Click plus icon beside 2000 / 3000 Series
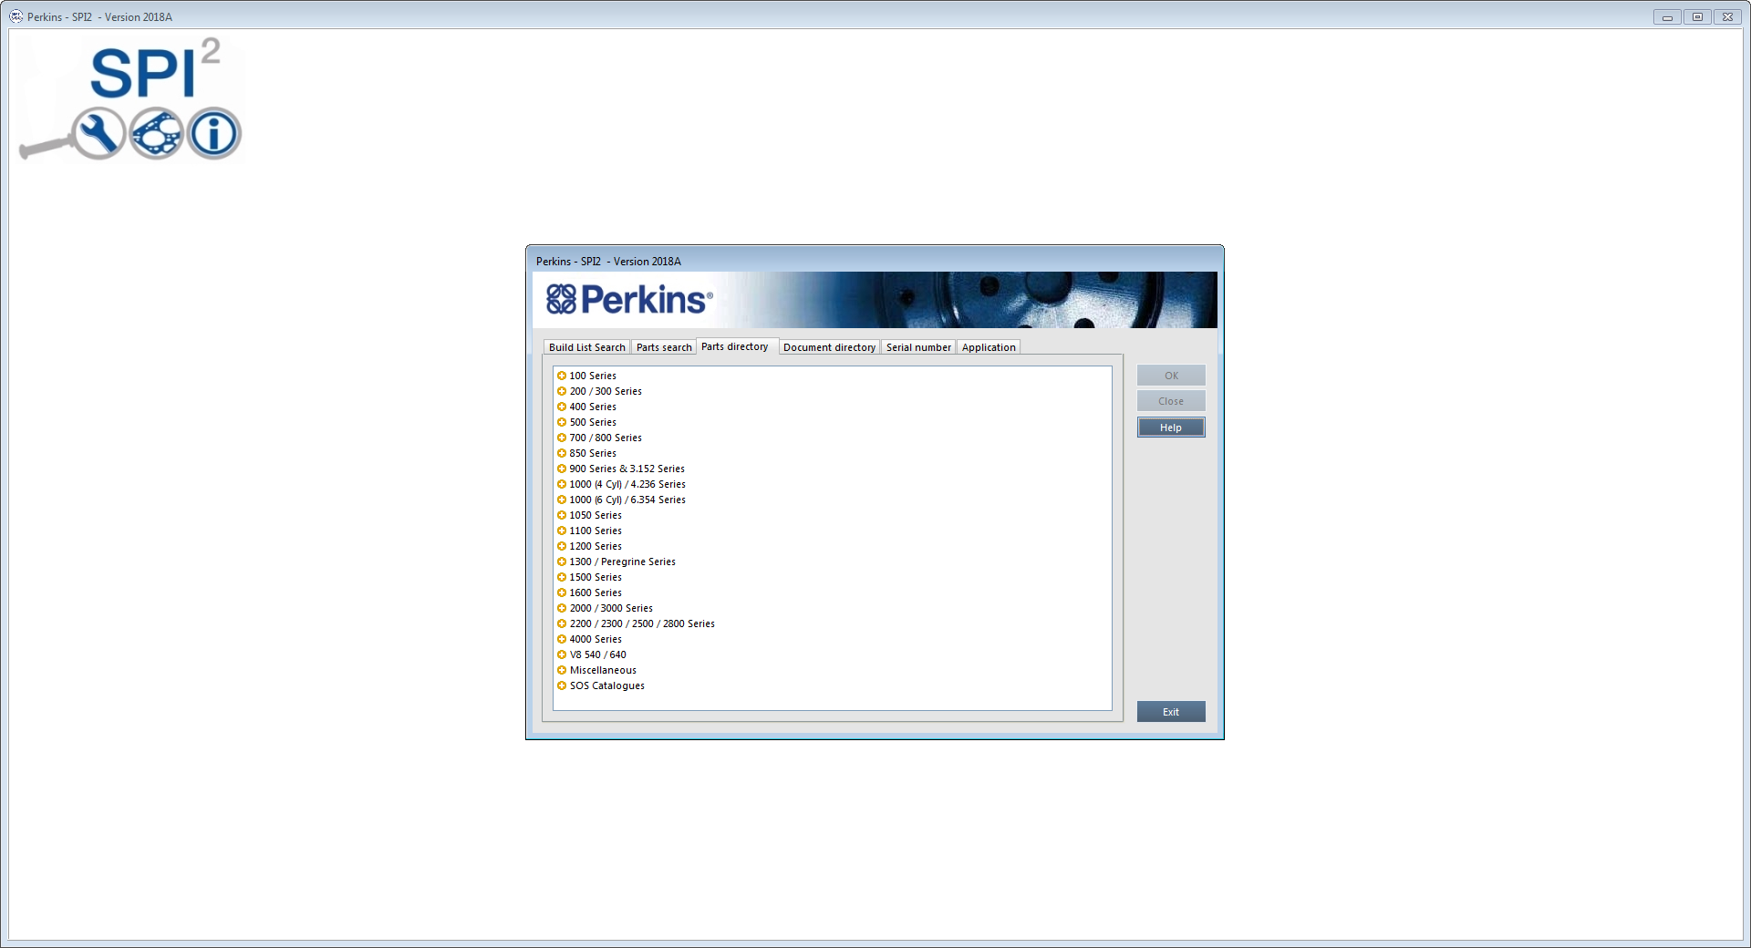 [562, 608]
